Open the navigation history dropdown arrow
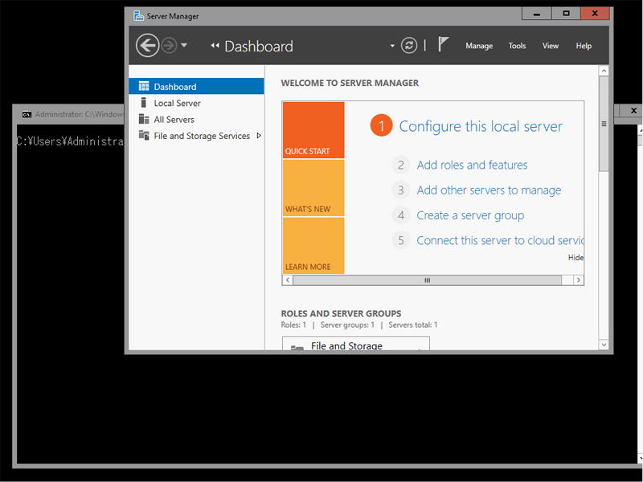The image size is (643, 482). [x=184, y=45]
